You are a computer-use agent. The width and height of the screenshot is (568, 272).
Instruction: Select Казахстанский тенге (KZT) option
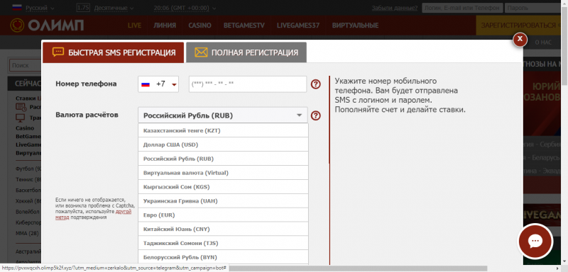(x=223, y=130)
